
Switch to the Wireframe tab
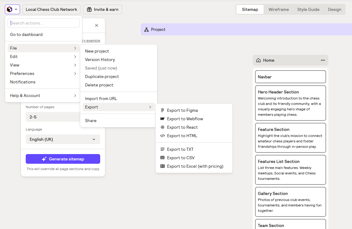[x=278, y=9]
